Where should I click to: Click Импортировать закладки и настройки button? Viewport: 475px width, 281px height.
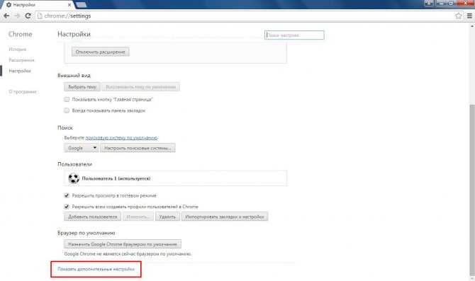pyautogui.click(x=225, y=217)
